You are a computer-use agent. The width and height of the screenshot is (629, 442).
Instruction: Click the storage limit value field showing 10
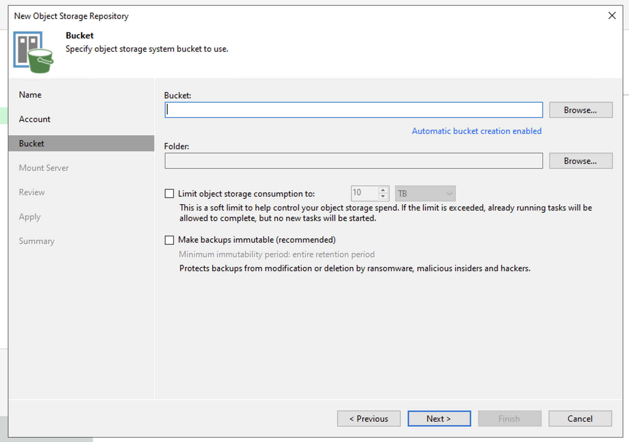(364, 193)
